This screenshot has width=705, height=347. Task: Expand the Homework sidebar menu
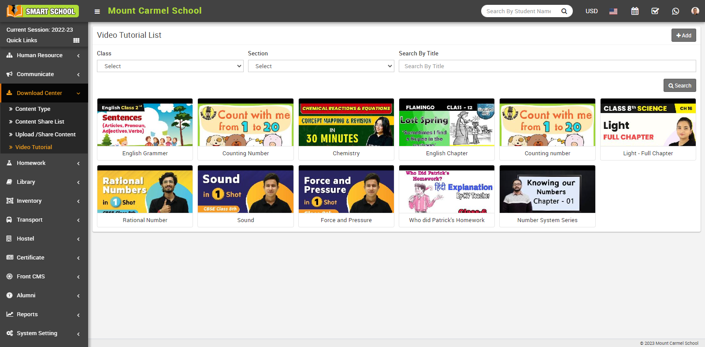pos(44,163)
